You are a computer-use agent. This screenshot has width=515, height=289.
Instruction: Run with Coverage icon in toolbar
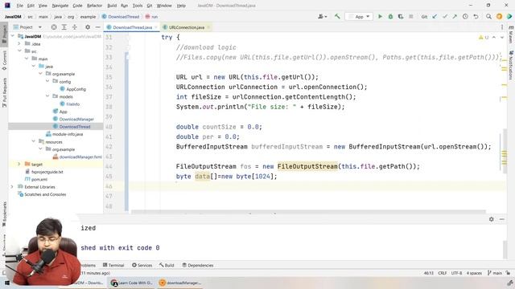(401, 16)
